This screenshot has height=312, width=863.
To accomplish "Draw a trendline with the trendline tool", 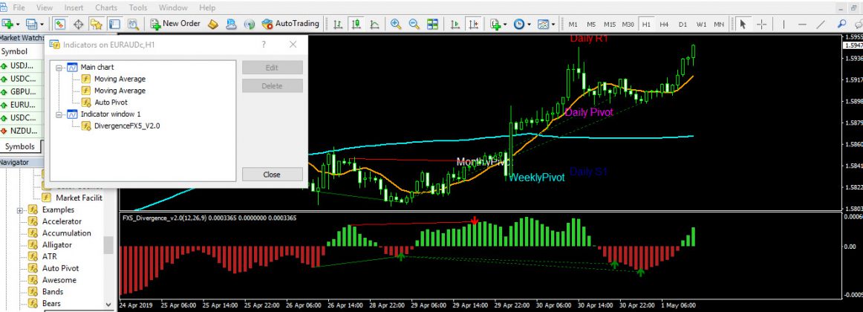I will (820, 24).
